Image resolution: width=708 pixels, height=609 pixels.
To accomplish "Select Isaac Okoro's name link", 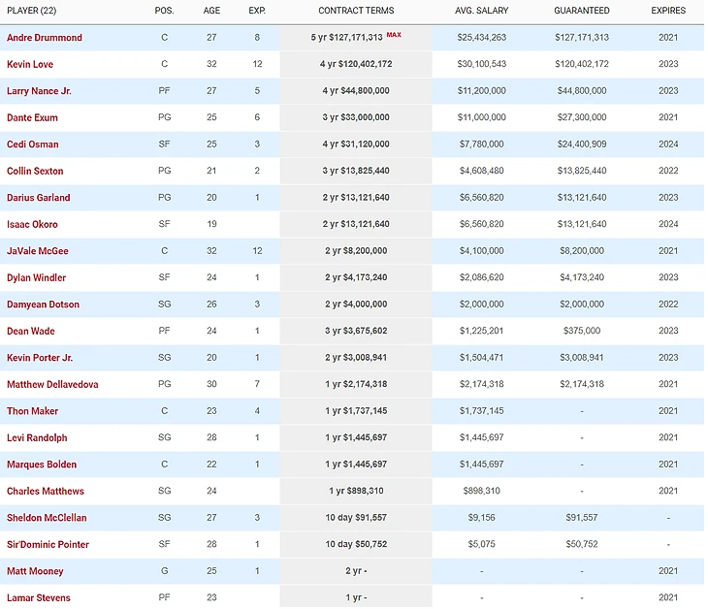I will point(33,224).
